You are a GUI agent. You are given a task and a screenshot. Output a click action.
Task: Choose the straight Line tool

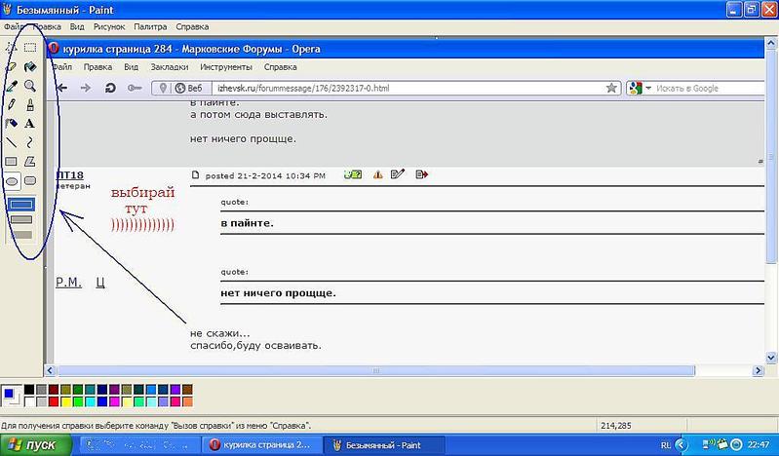(11, 142)
